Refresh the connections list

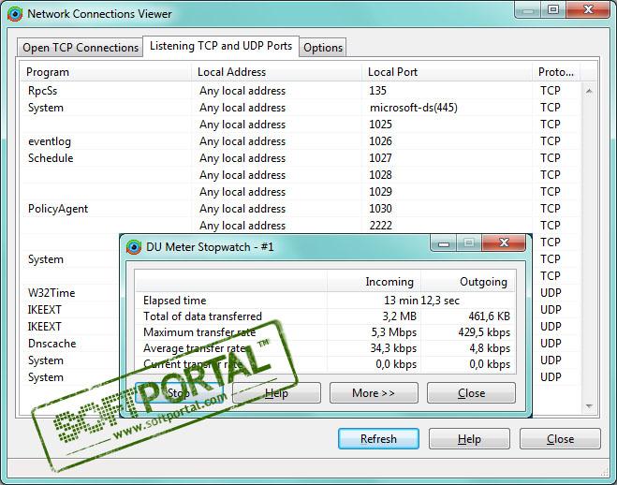tap(378, 438)
